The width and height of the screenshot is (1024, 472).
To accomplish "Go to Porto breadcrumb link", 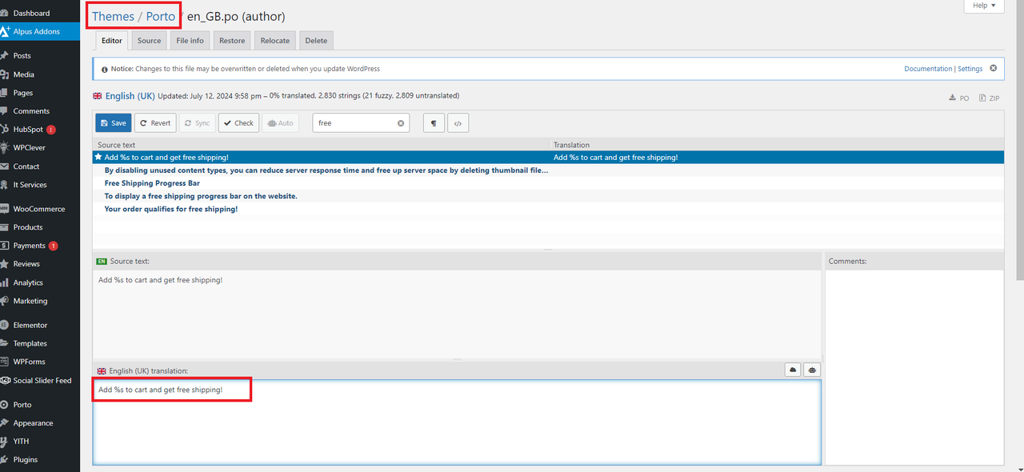I will 160,16.
